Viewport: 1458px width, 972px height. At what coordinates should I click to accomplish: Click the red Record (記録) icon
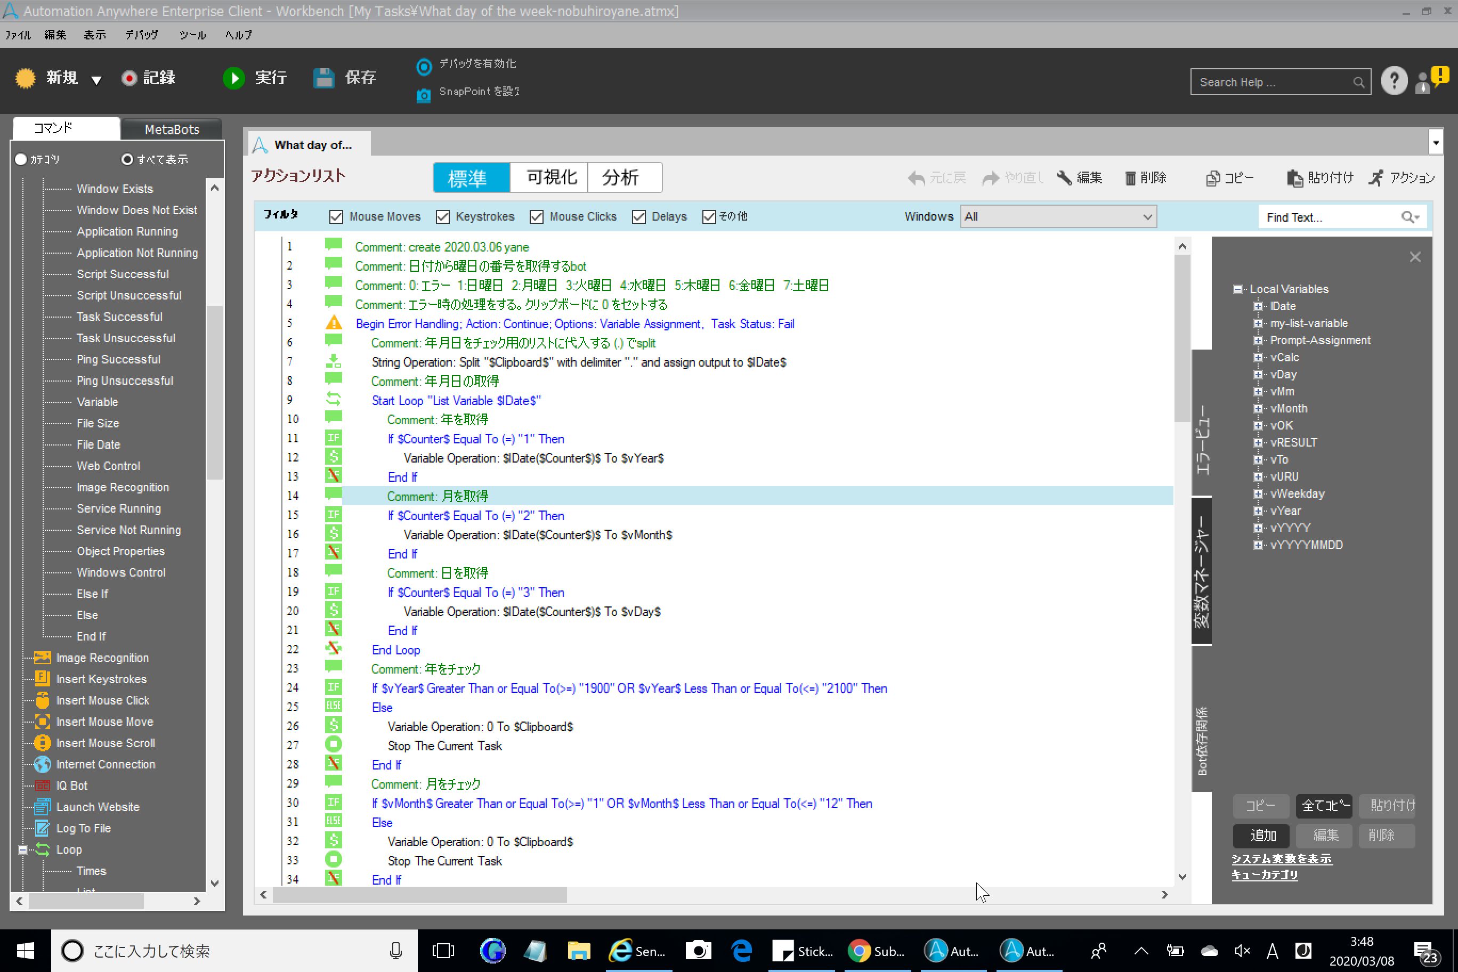(129, 78)
